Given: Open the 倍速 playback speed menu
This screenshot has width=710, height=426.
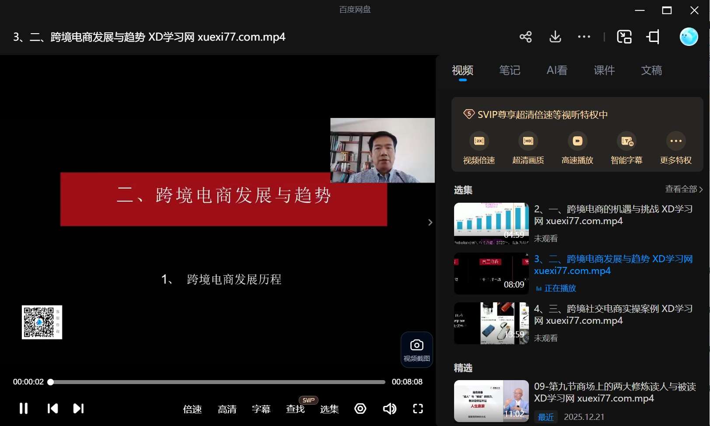Looking at the screenshot, I should click(x=192, y=409).
